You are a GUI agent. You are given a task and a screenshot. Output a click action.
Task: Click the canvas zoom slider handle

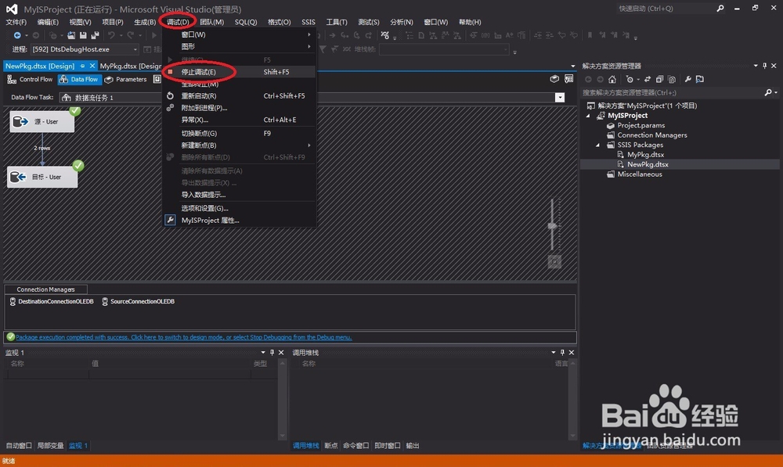click(x=552, y=226)
